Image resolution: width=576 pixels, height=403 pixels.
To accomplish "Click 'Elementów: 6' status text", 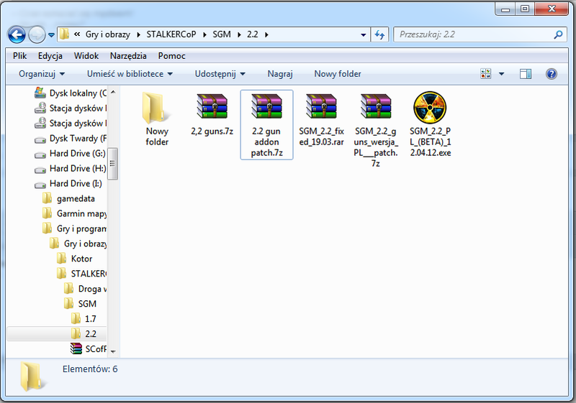I will [90, 369].
